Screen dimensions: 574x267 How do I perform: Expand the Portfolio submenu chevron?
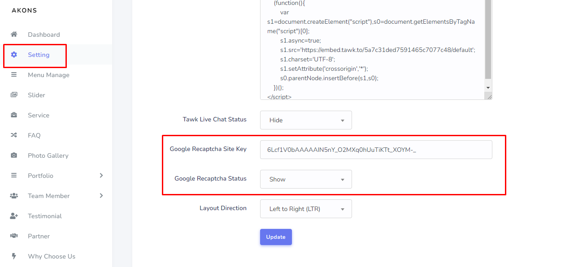101,176
